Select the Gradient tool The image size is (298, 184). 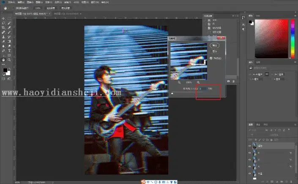(9, 41)
